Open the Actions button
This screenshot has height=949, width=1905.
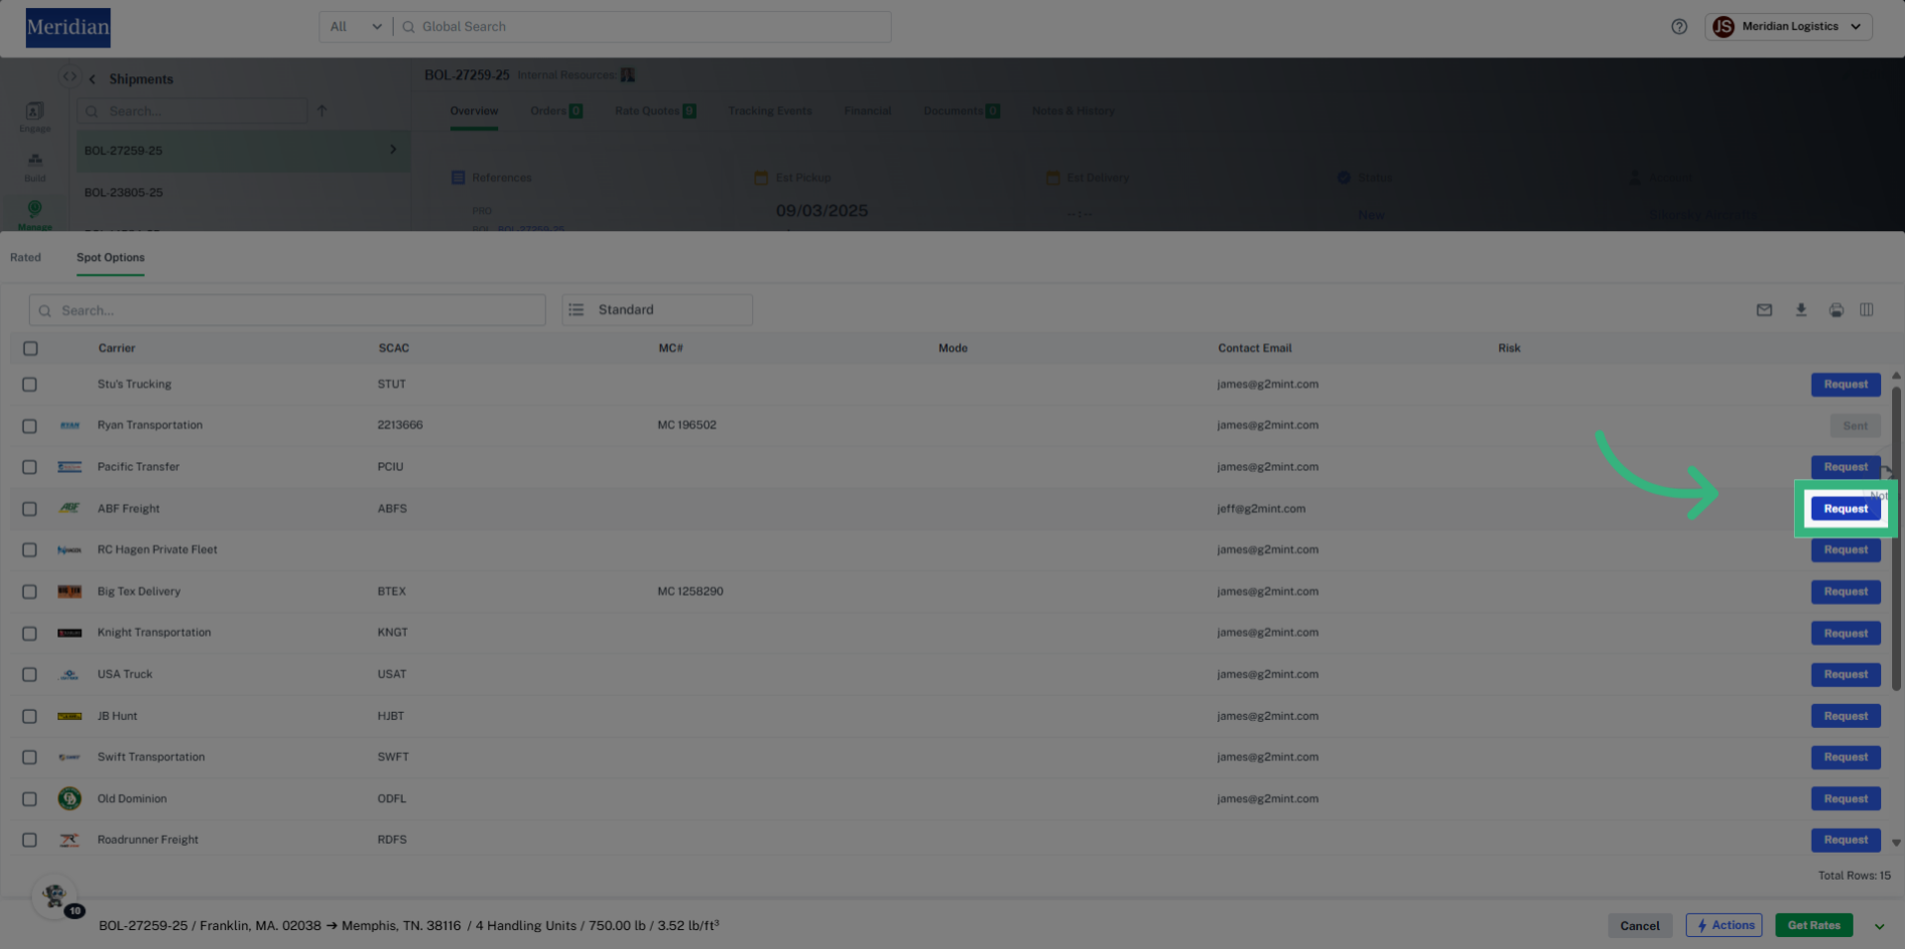(1724, 926)
